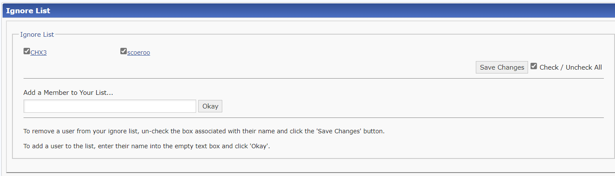Uncheck the CHX3 checkbox
This screenshot has width=615, height=176.
[27, 52]
